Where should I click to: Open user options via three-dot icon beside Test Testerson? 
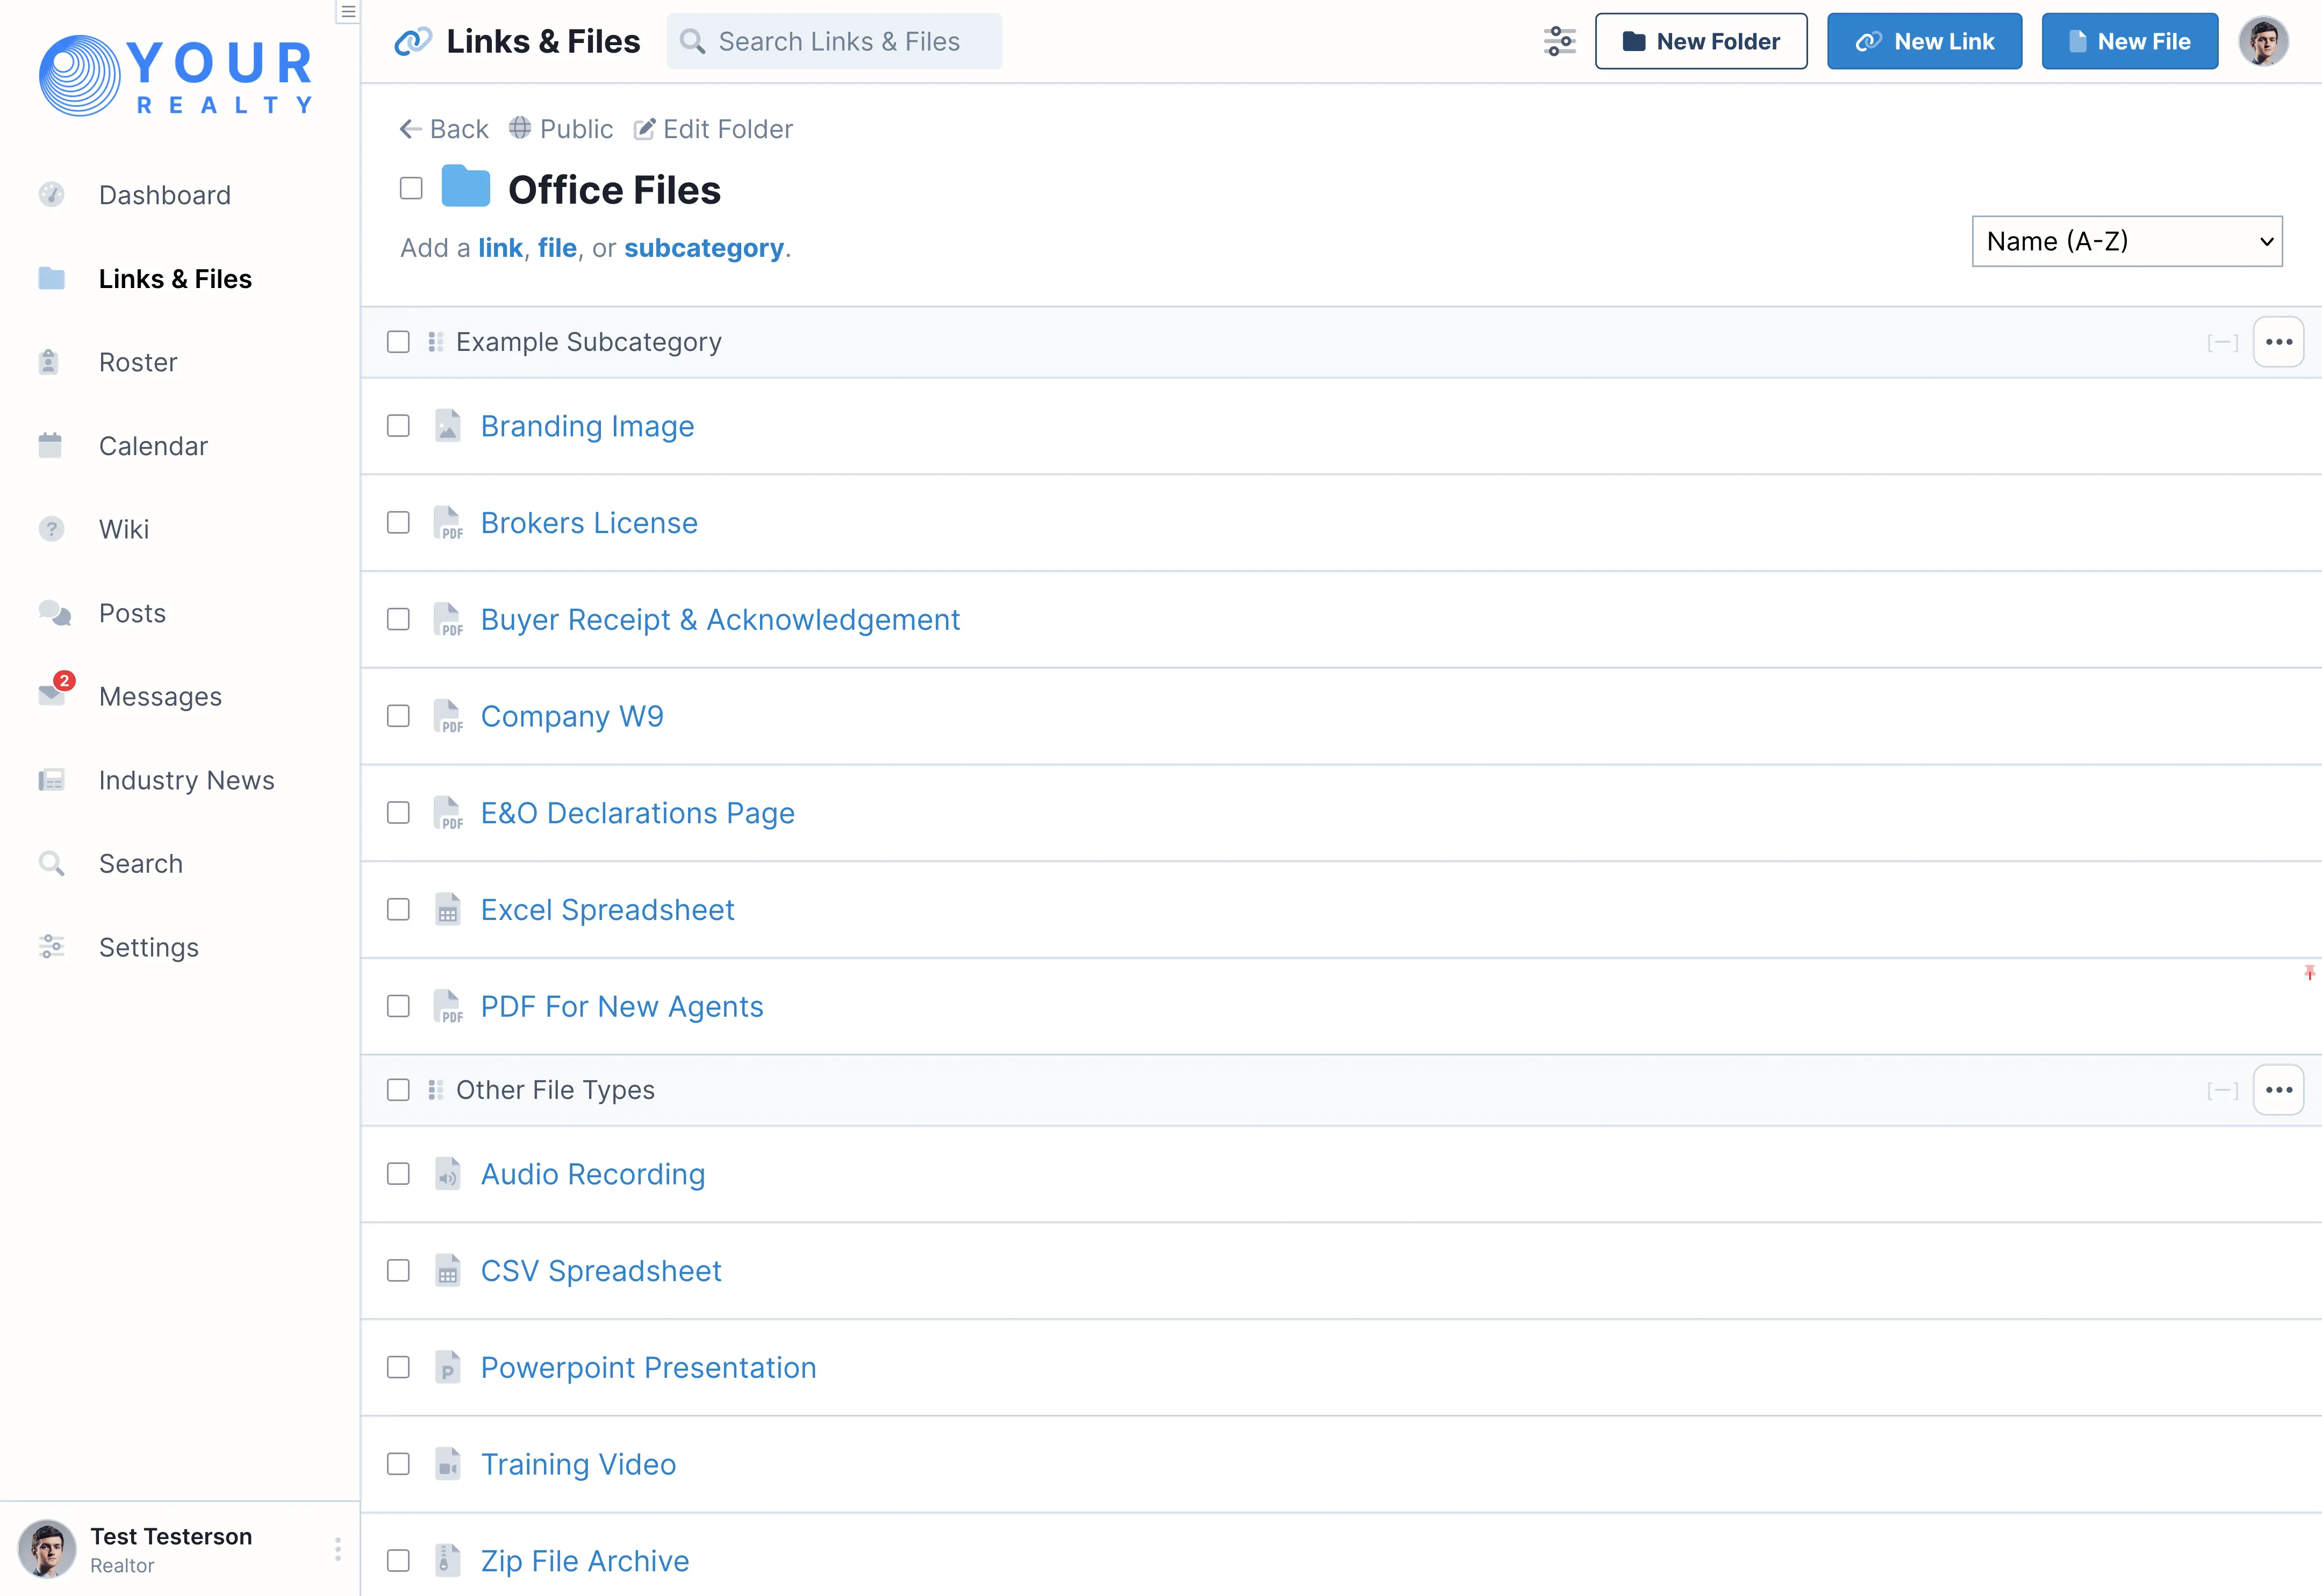click(x=338, y=1549)
